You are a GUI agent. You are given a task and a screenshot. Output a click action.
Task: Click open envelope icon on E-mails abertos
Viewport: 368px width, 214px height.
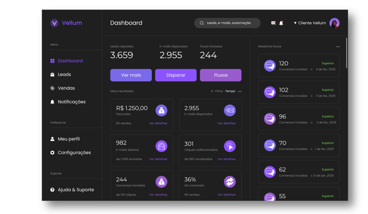(161, 146)
